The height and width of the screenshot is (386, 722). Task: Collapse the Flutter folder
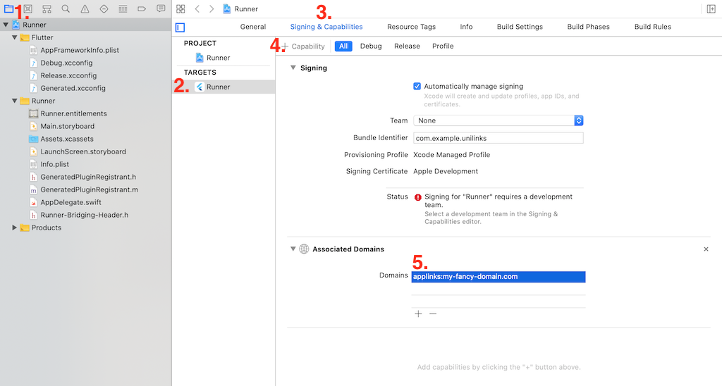click(14, 37)
